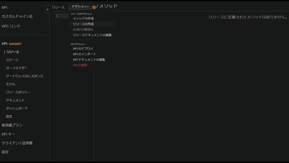This screenshot has height=163, width=289.
Task: Go to オーソライザー page
Action: [17, 68]
